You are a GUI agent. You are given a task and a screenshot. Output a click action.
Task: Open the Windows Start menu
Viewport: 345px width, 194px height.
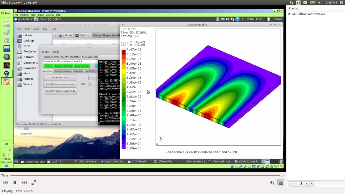[6, 13]
